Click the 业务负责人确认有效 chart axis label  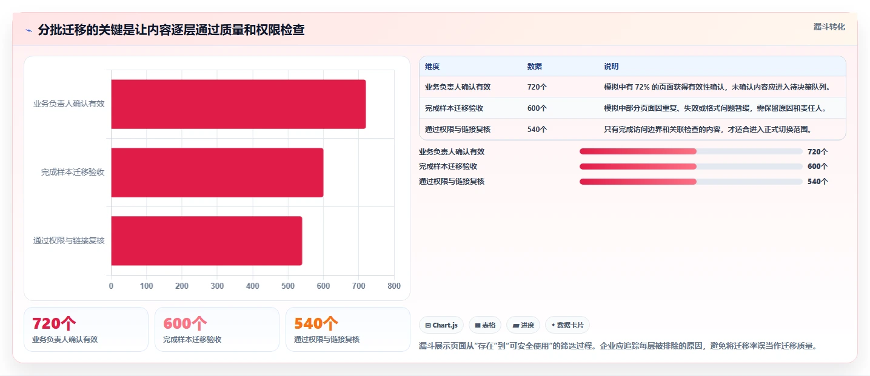69,104
